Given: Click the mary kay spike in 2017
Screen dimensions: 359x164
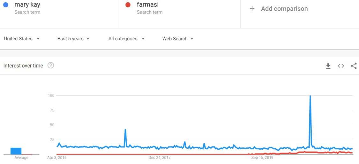Looking at the screenshot, I should [x=125, y=130].
